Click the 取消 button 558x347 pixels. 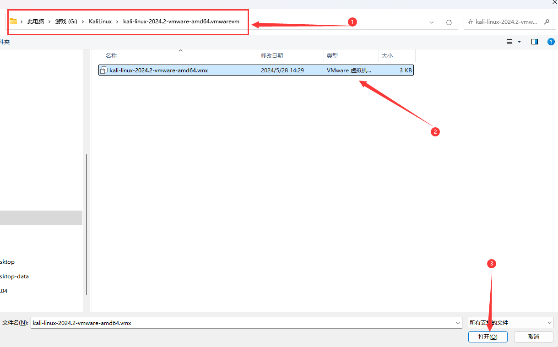pyautogui.click(x=534, y=336)
